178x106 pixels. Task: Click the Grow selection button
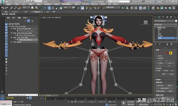170,63
